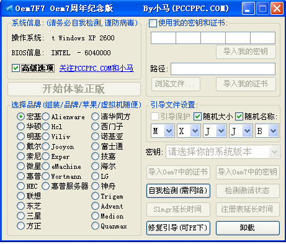The height and width of the screenshot is (244, 286).
Task: Expand the third letter dropdown showing J
Action: 215,131
